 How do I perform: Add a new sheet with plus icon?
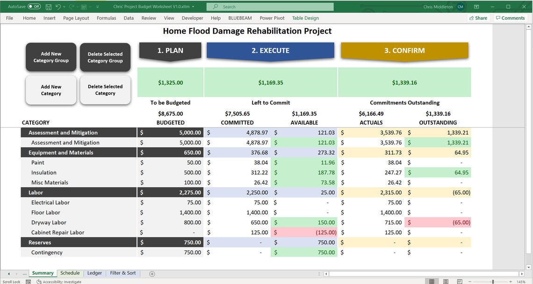(x=152, y=274)
